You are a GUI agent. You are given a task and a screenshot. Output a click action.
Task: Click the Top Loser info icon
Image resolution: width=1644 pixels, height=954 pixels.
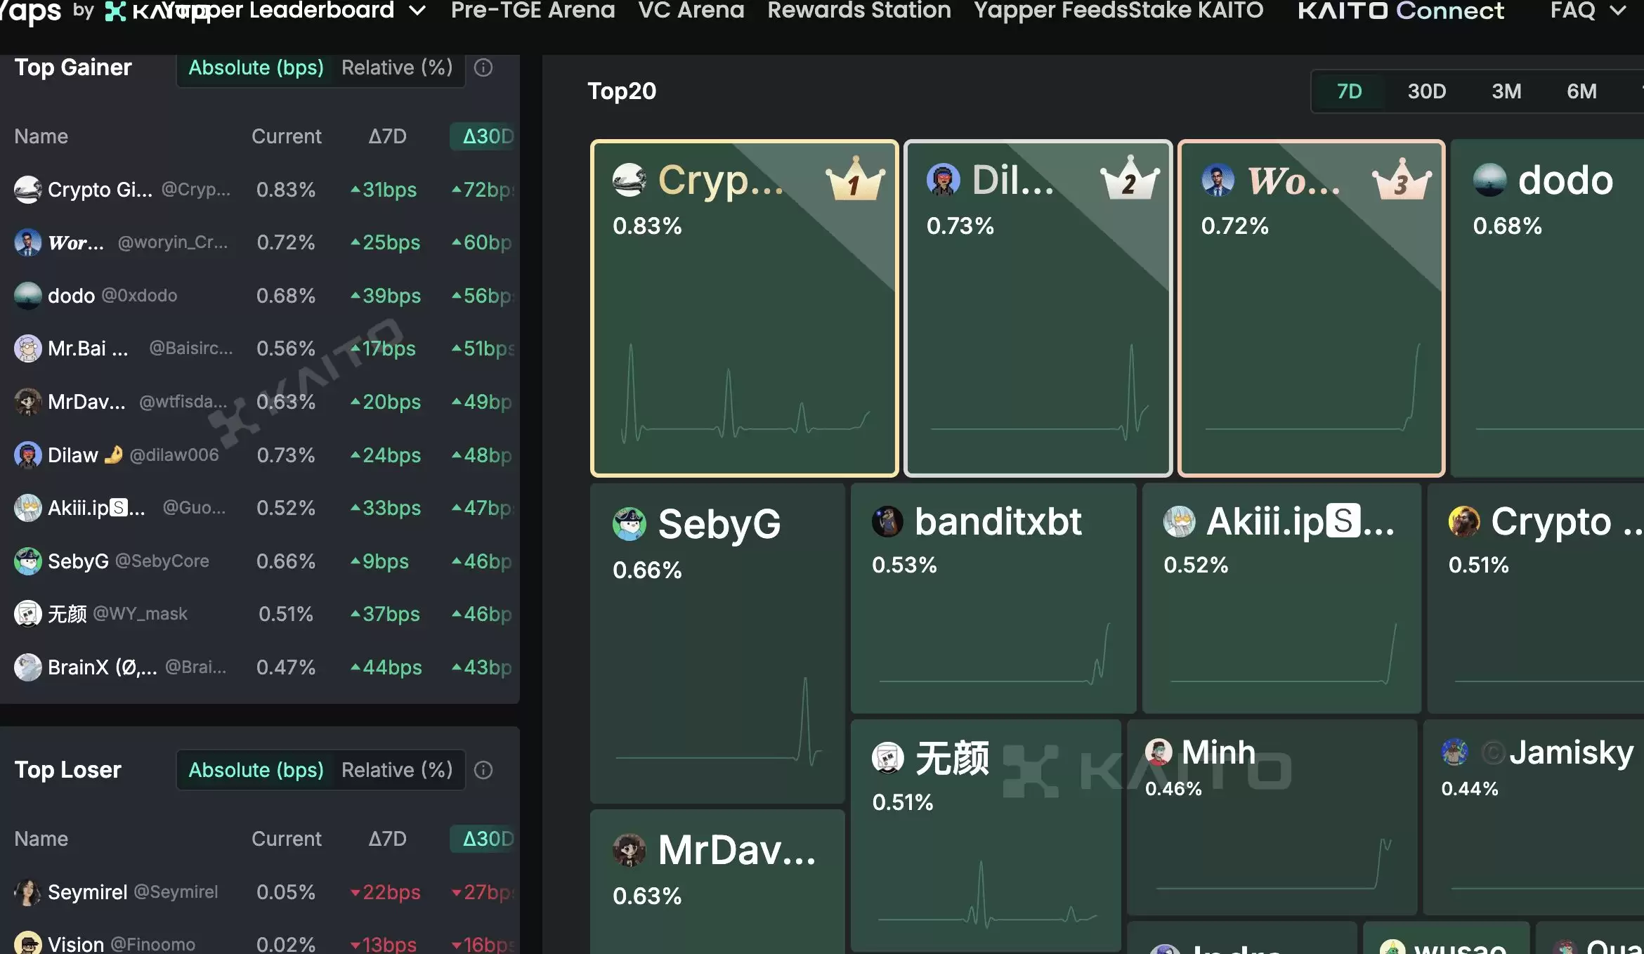point(483,770)
